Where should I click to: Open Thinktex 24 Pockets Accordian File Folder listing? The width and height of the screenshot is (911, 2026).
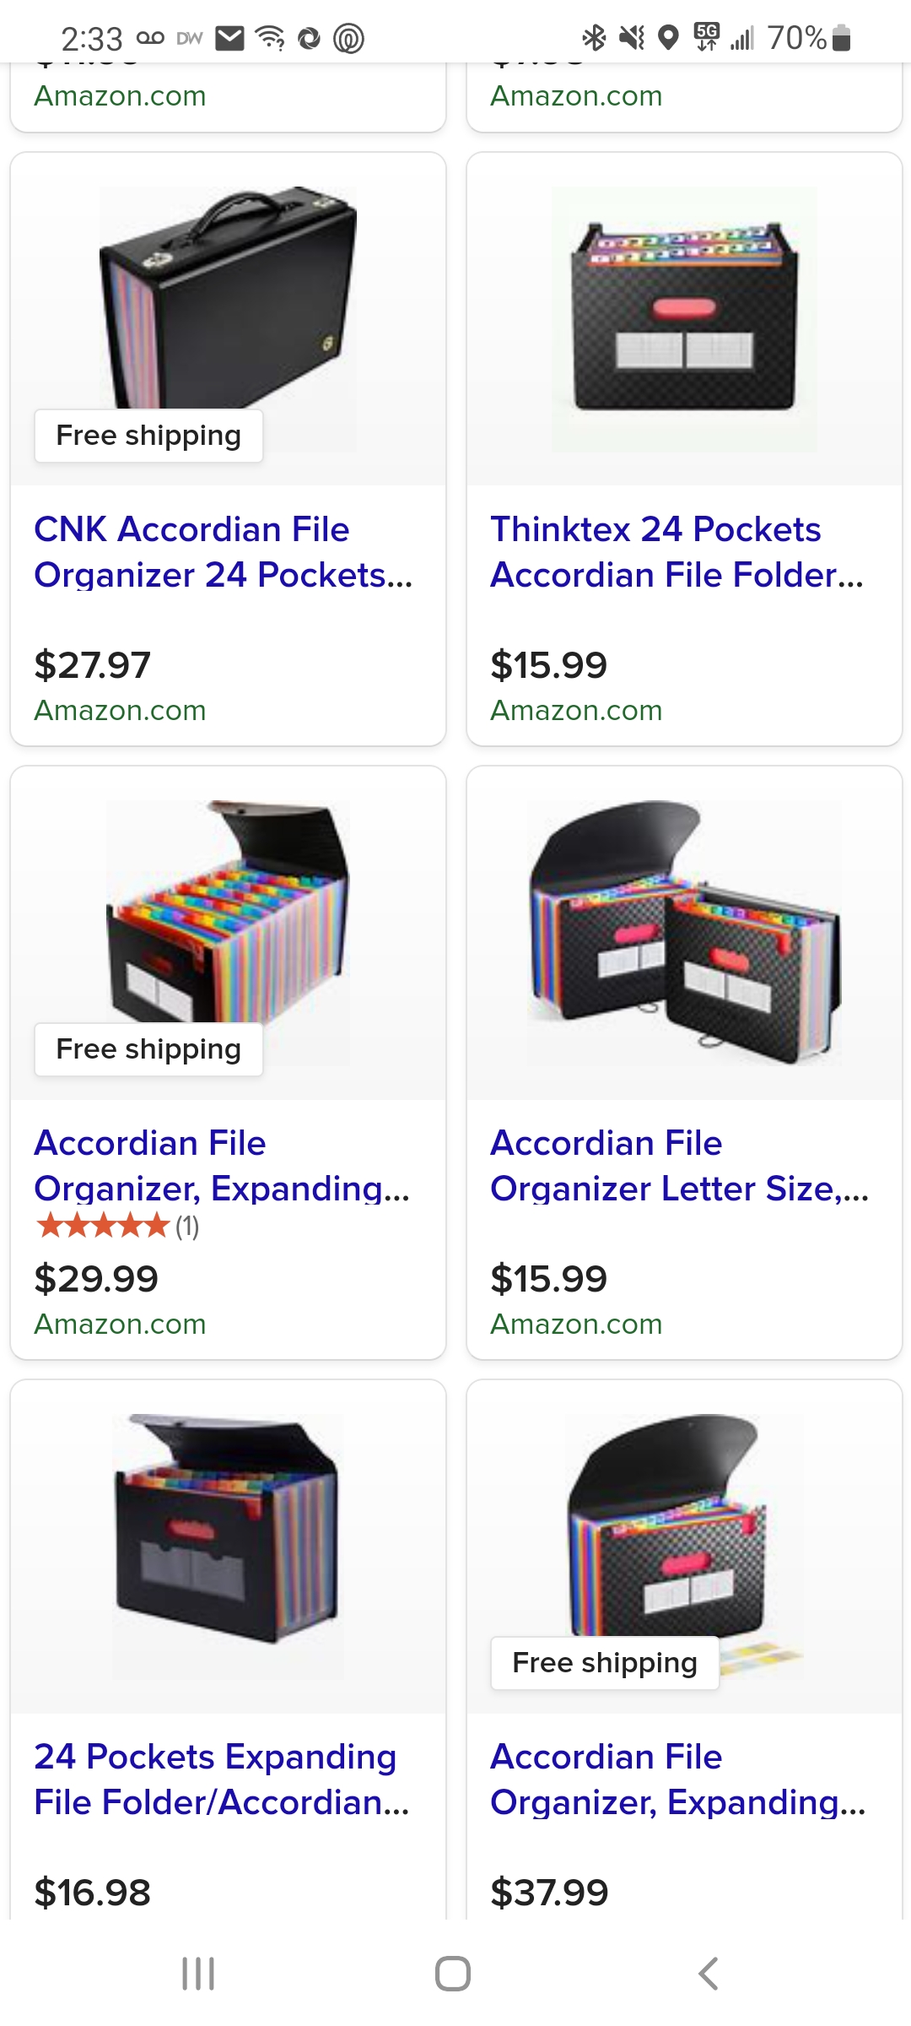click(677, 552)
